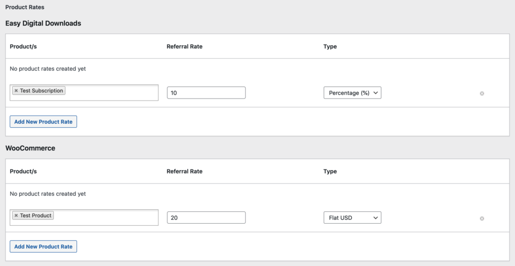Open the Flat USD type dropdown

point(353,217)
